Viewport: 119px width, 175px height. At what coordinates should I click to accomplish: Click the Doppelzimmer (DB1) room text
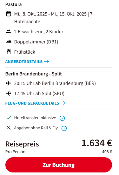coord(36,42)
